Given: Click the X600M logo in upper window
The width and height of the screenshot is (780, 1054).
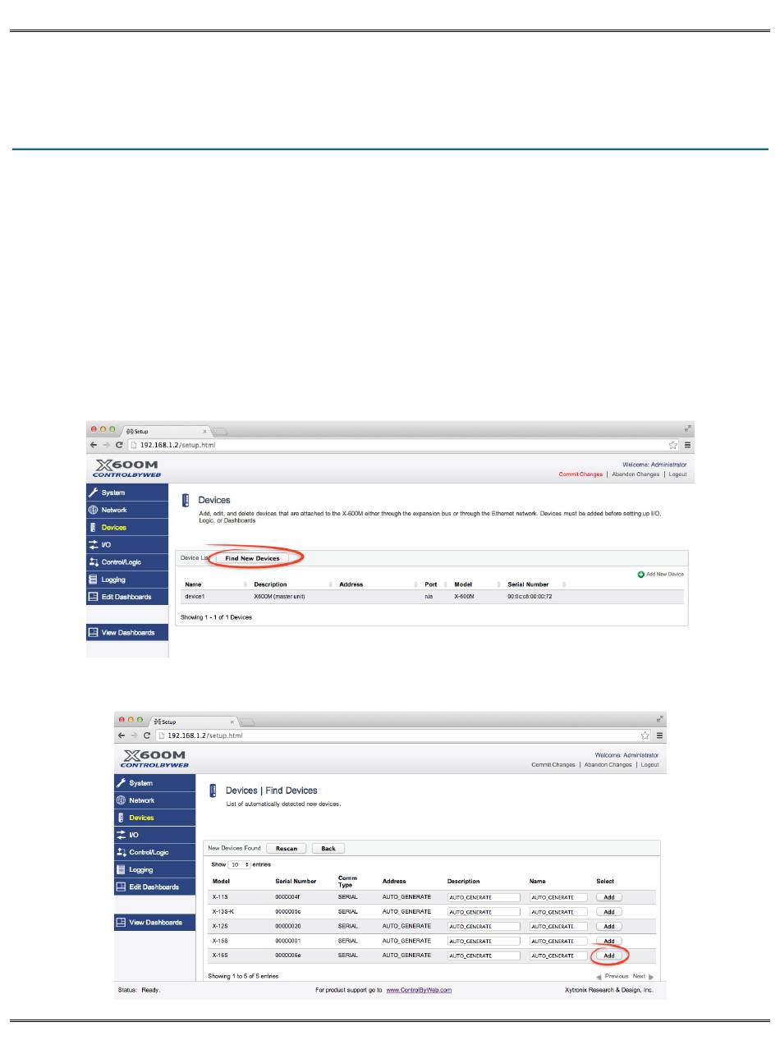Looking at the screenshot, I should [126, 467].
